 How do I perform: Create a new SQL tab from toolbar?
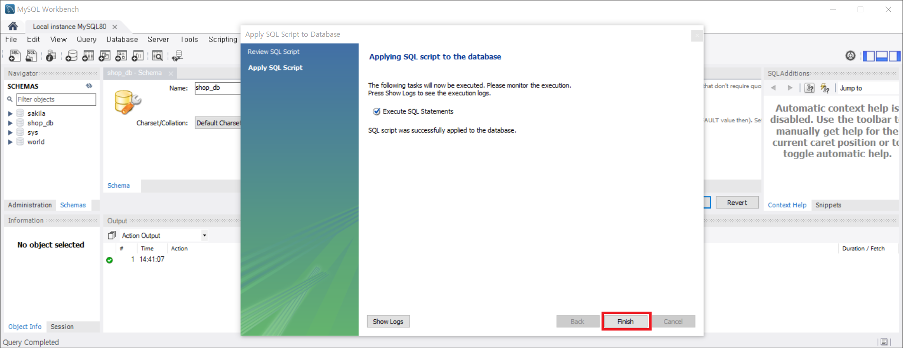pos(15,56)
